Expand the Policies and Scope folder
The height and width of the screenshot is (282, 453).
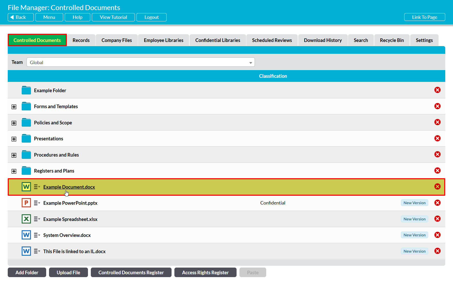[x=14, y=123]
